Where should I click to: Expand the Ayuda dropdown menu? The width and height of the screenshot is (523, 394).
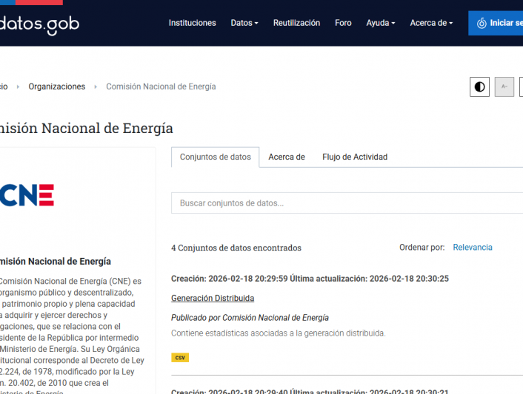[380, 23]
